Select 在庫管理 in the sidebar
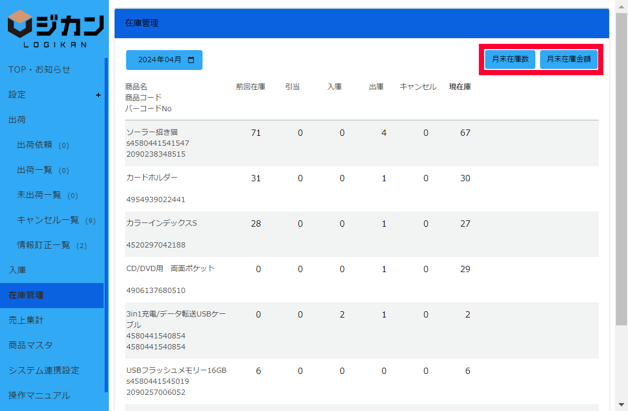 click(x=26, y=295)
